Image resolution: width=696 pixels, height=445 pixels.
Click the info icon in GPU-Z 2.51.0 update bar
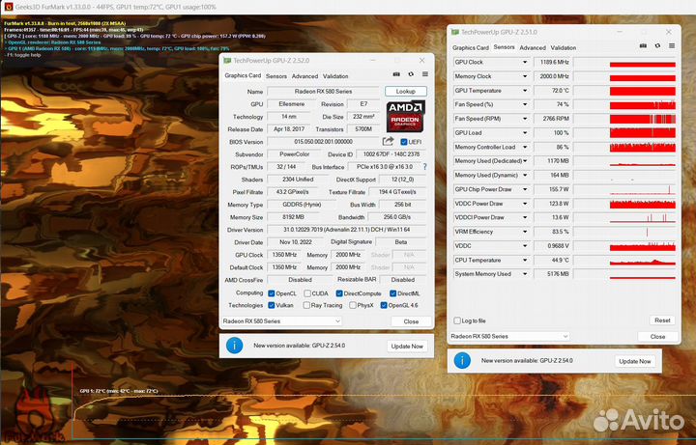click(462, 360)
